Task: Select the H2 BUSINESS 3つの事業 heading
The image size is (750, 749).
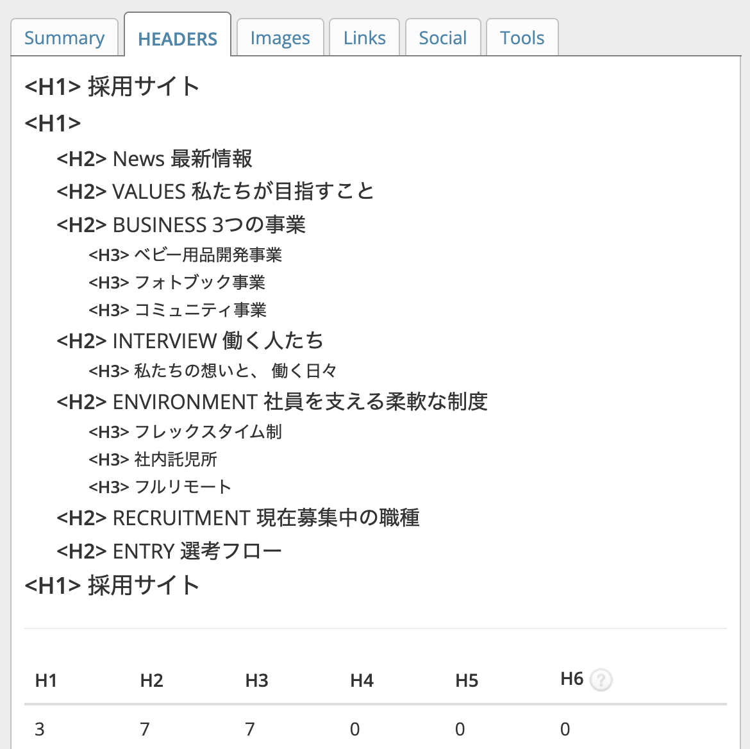Action: click(181, 225)
